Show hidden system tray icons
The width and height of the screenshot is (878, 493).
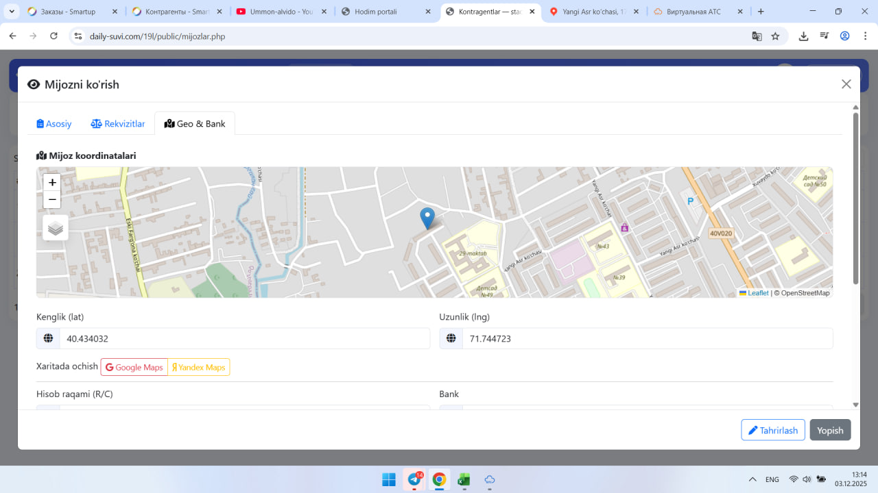[x=752, y=479]
